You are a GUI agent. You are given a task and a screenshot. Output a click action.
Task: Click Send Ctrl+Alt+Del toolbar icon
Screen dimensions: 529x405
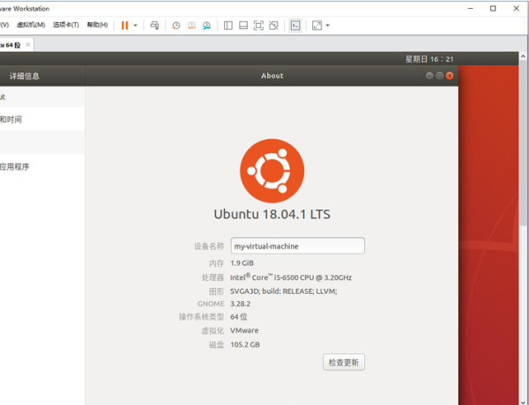pyautogui.click(x=154, y=26)
